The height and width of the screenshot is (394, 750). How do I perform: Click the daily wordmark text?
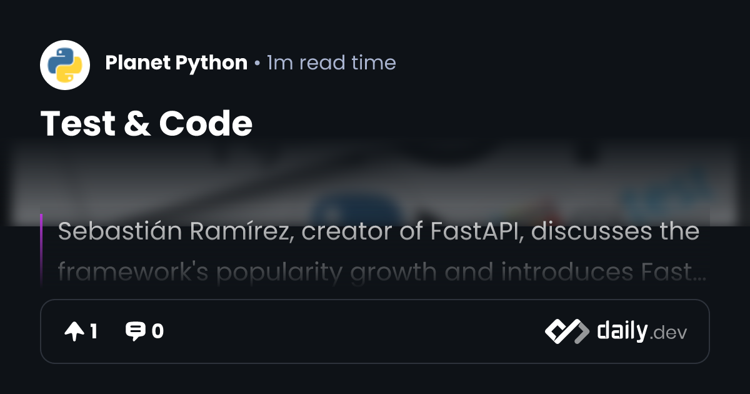[621, 331]
